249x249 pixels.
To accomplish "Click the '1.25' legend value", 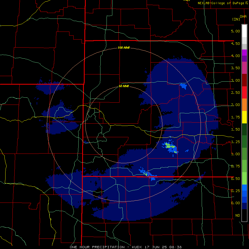I will pyautogui.click(x=235, y=142).
